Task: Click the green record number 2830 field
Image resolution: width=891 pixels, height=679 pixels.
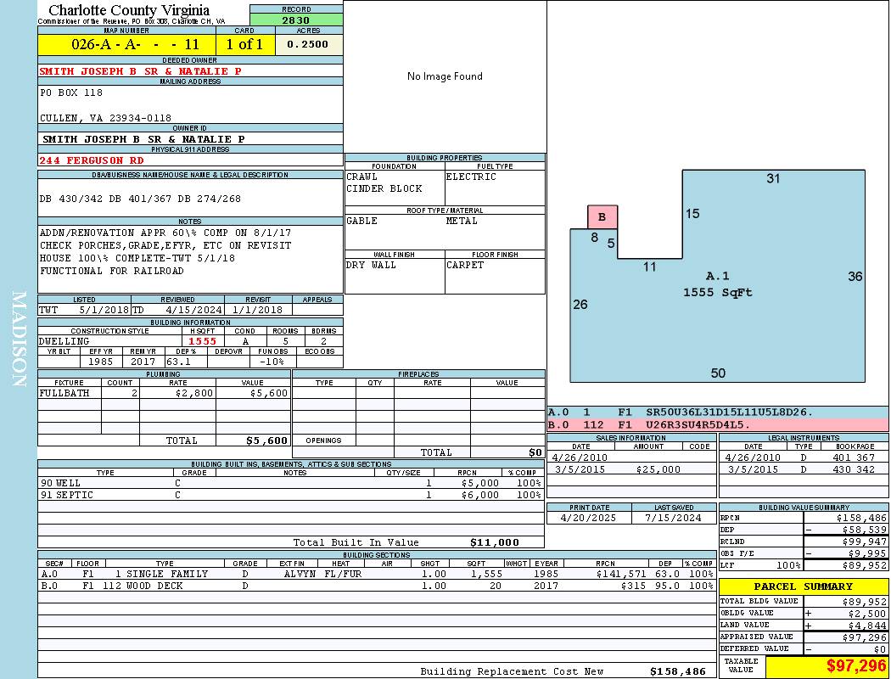Action: 295,20
